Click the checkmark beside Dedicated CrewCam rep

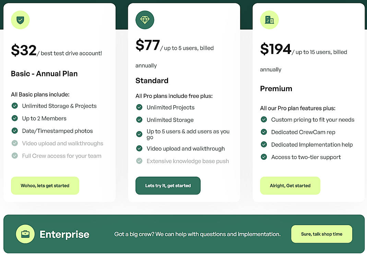(x=264, y=132)
